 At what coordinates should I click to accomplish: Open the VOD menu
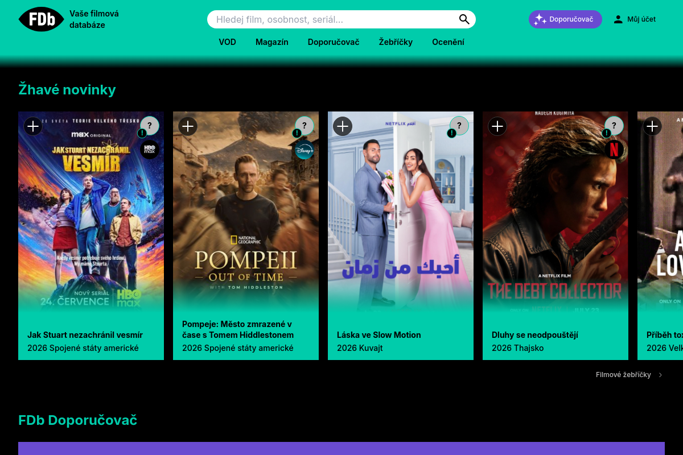point(228,42)
